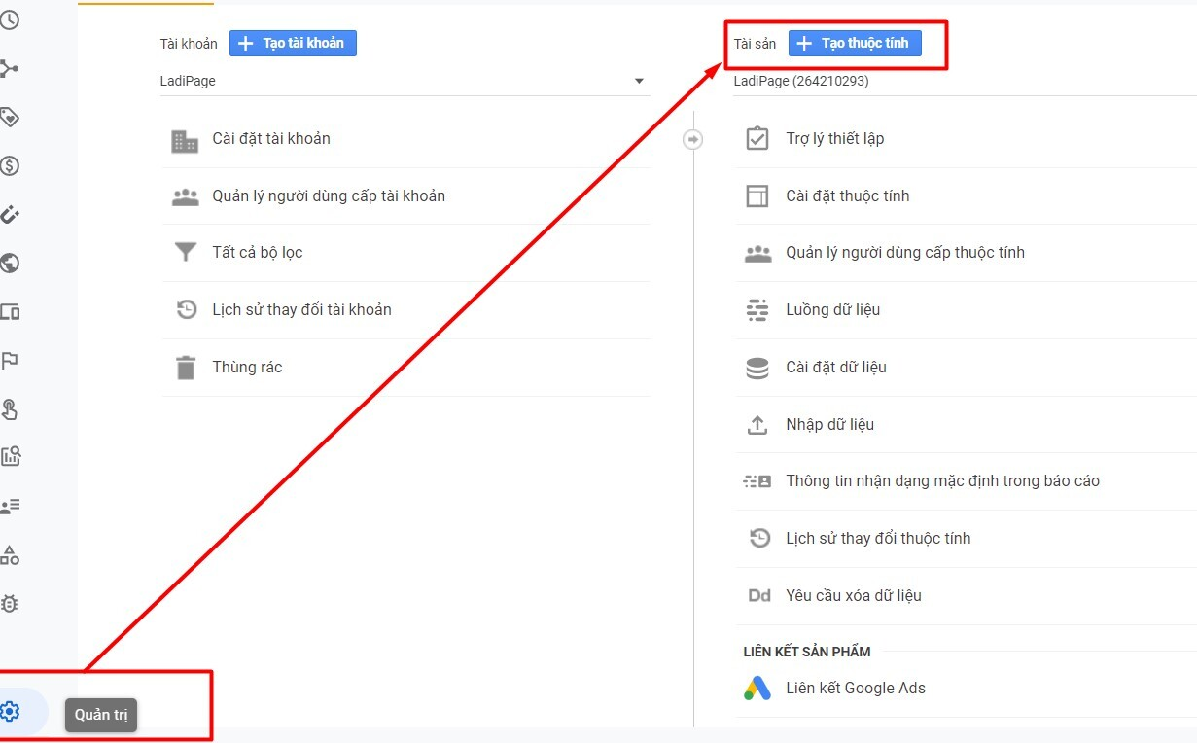Select Trợ lý thiết lập menu item
This screenshot has height=743, width=1197.
tap(834, 139)
